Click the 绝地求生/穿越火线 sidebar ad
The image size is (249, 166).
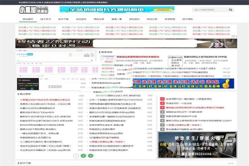(197, 145)
